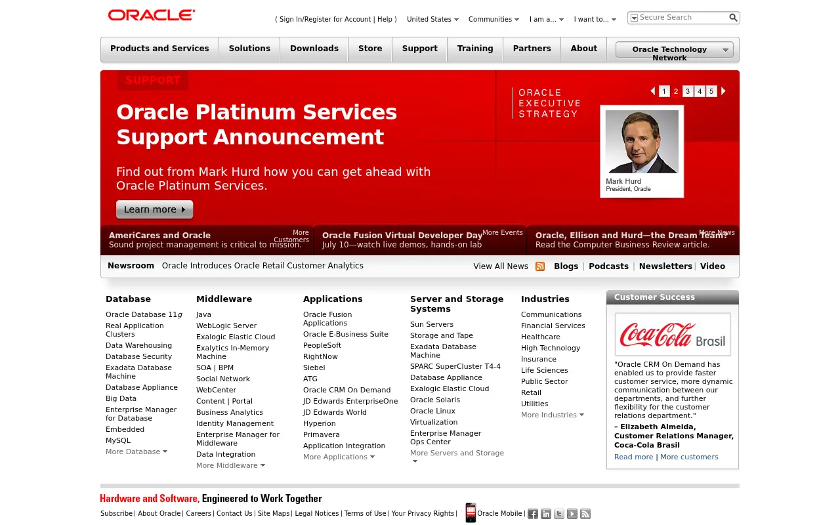Open the Training menu

475,49
